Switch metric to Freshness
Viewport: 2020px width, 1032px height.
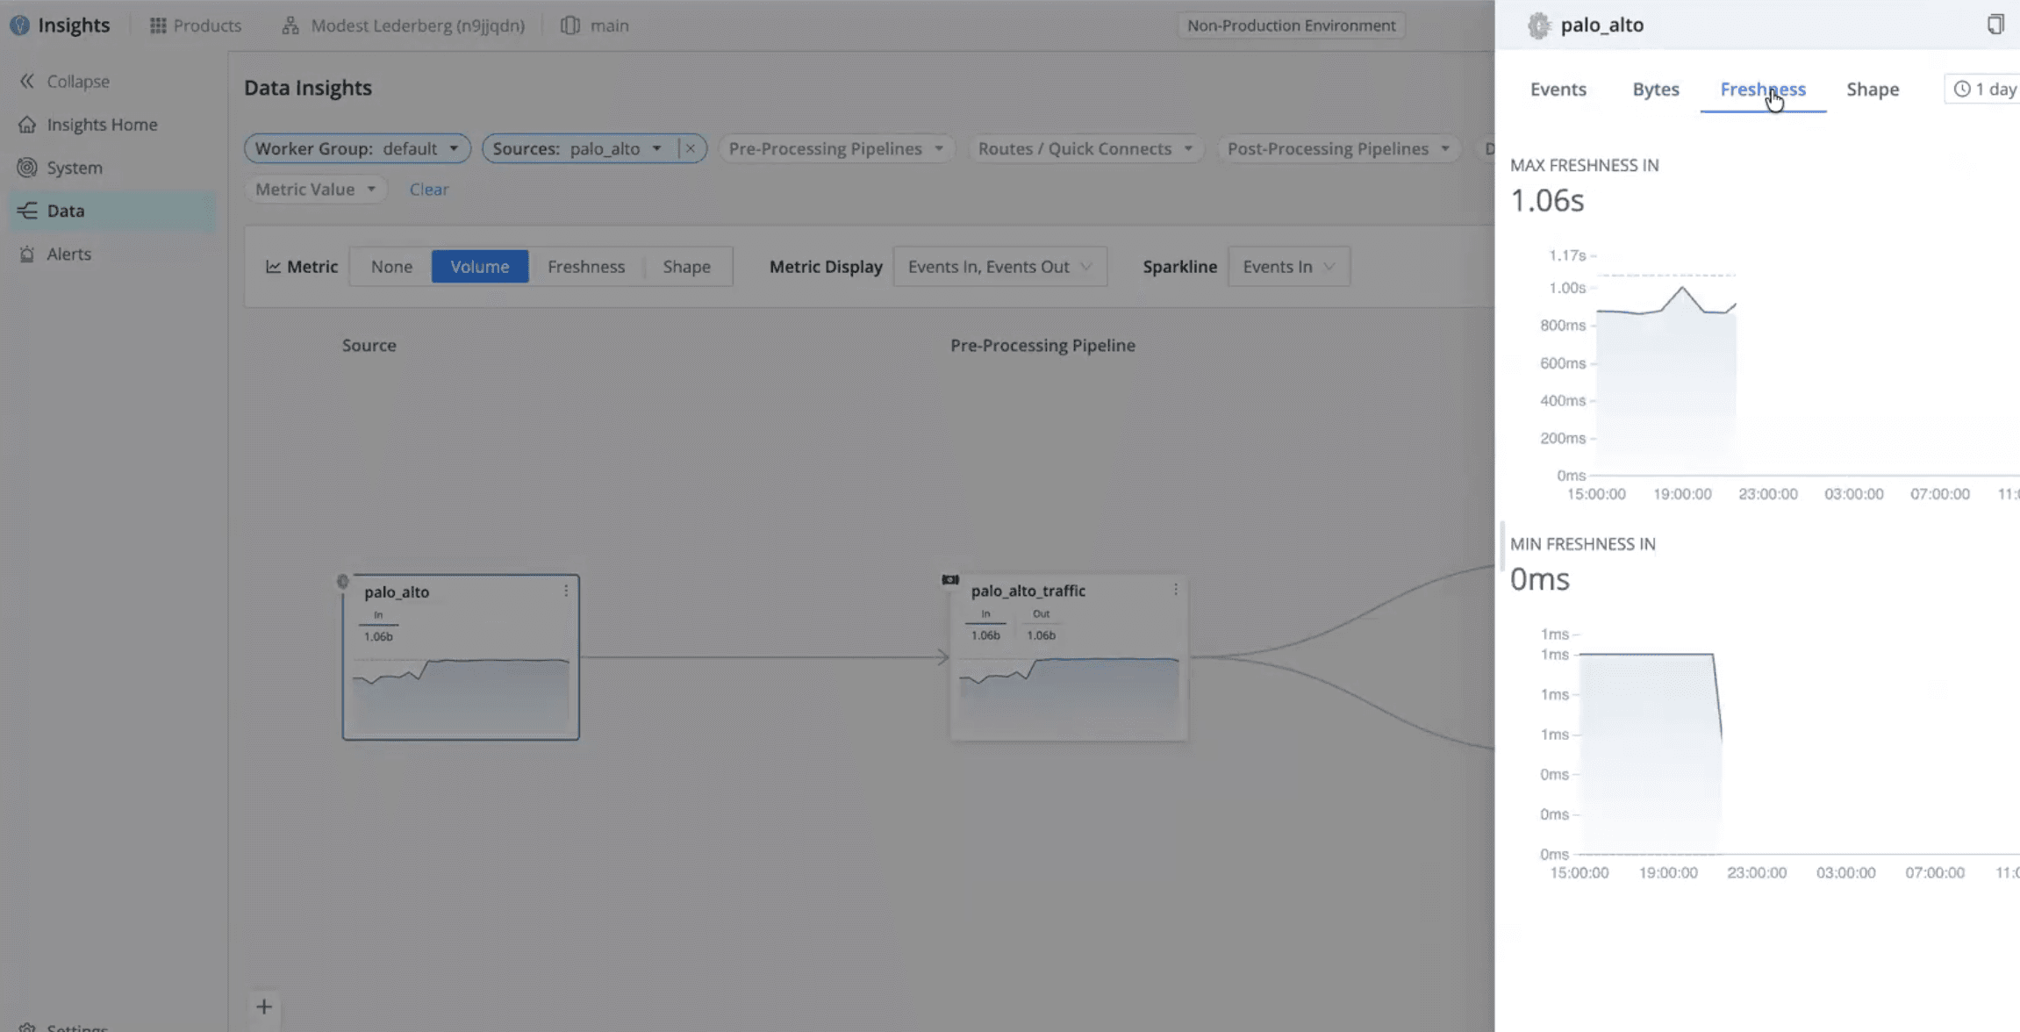click(586, 267)
